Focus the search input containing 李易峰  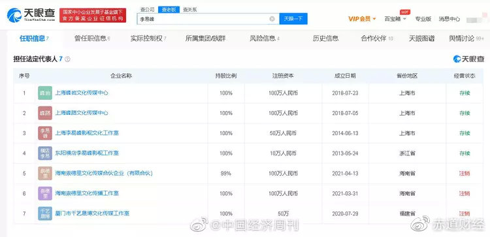(208, 19)
